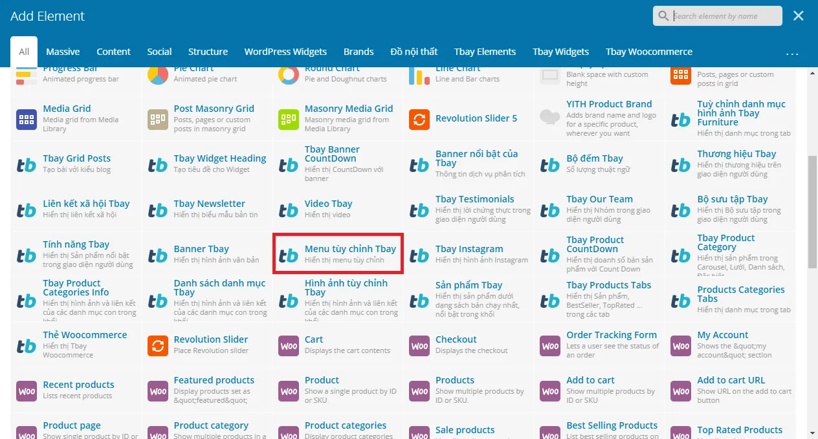Add Hình ảnh tùy chỉnh Tbay element
Screen dimensions: 818x439
point(338,301)
